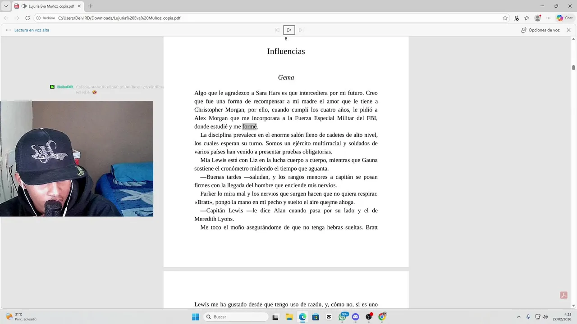Screen dimensions: 577x324
Task: Open Task View on the taskbar
Action: (275, 317)
